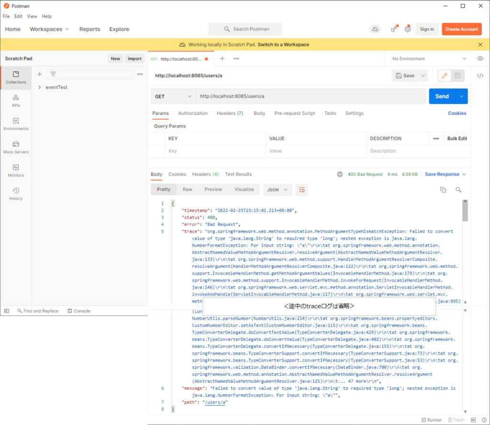Image resolution: width=490 pixels, height=425 pixels.
Task: Click the code snippet icon
Action: (x=480, y=76)
